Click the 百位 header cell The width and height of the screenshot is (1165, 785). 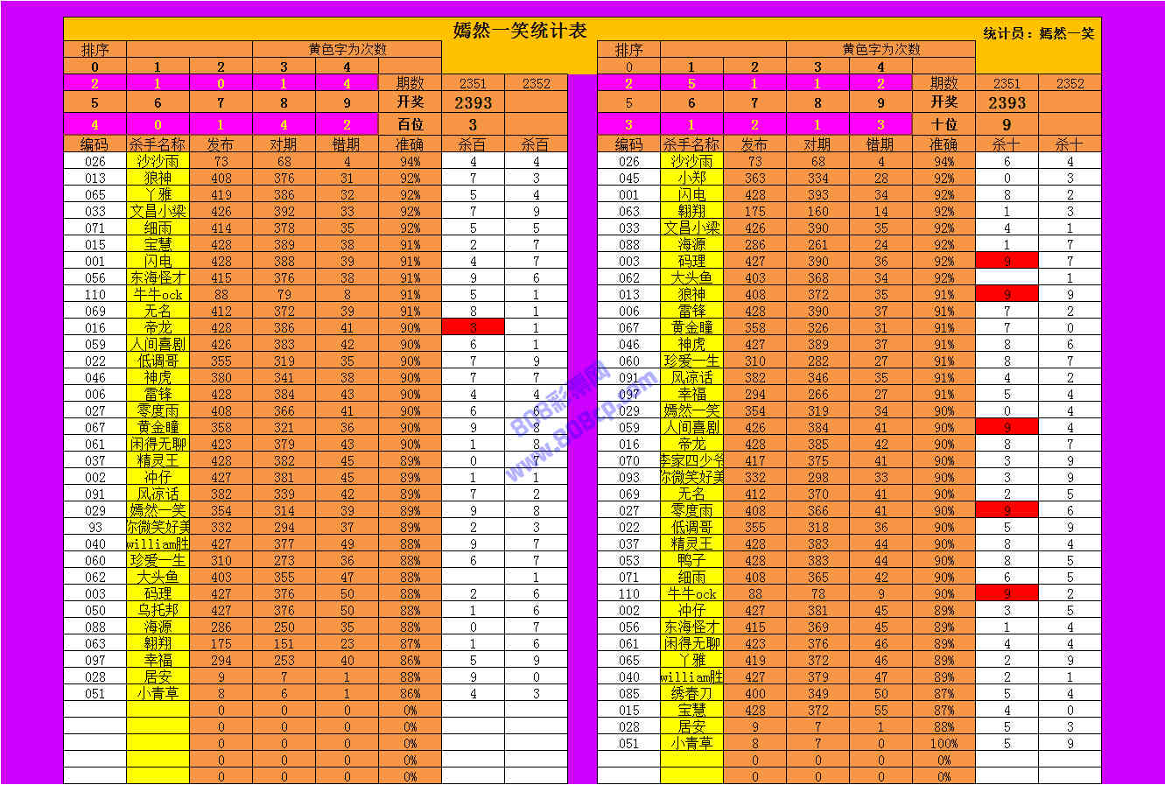(410, 125)
